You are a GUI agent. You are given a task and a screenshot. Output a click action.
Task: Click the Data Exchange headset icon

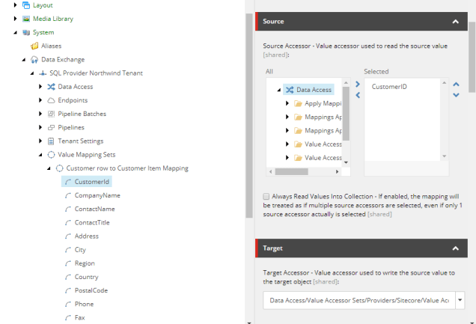point(34,59)
